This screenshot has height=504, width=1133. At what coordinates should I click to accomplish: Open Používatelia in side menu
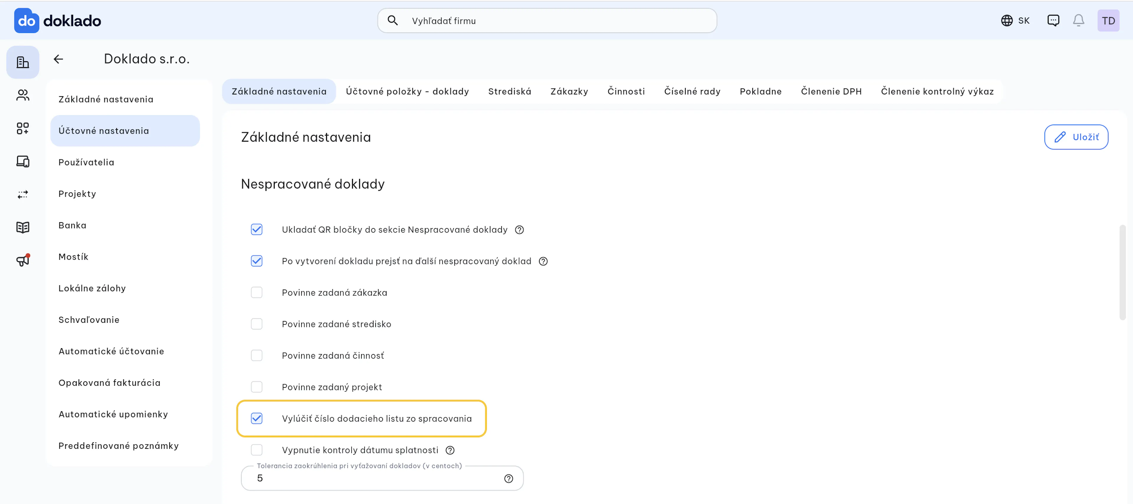[125, 162]
